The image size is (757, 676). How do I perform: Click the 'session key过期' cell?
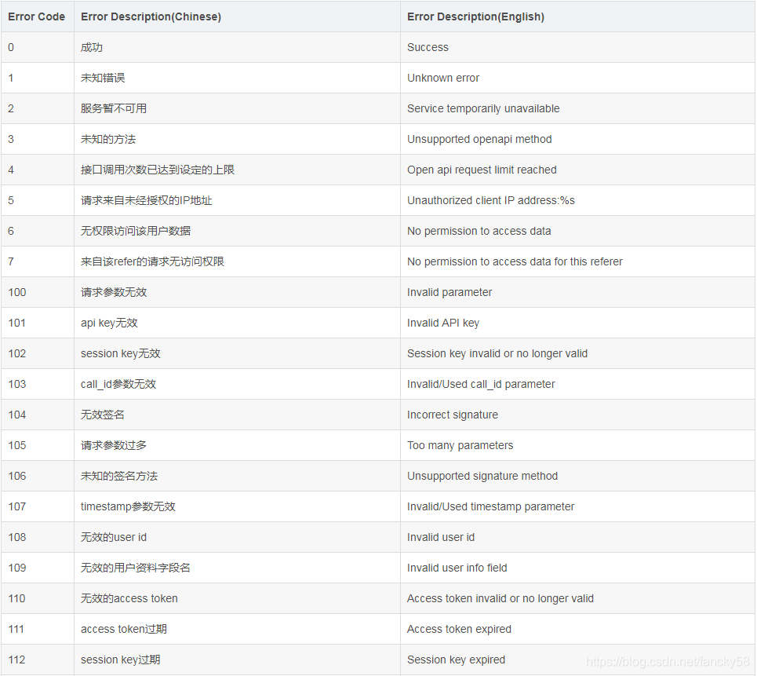(237, 660)
